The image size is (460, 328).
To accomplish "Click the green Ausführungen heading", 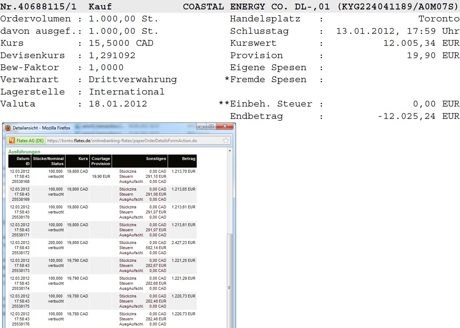I will click(x=24, y=152).
